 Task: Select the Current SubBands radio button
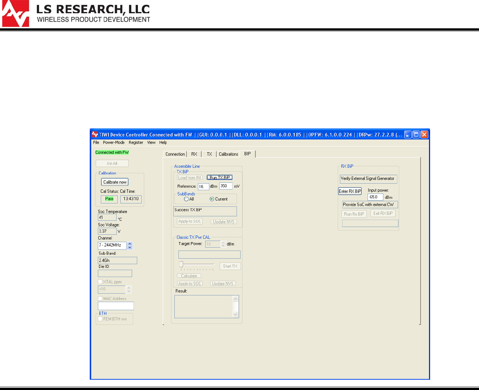click(212, 199)
